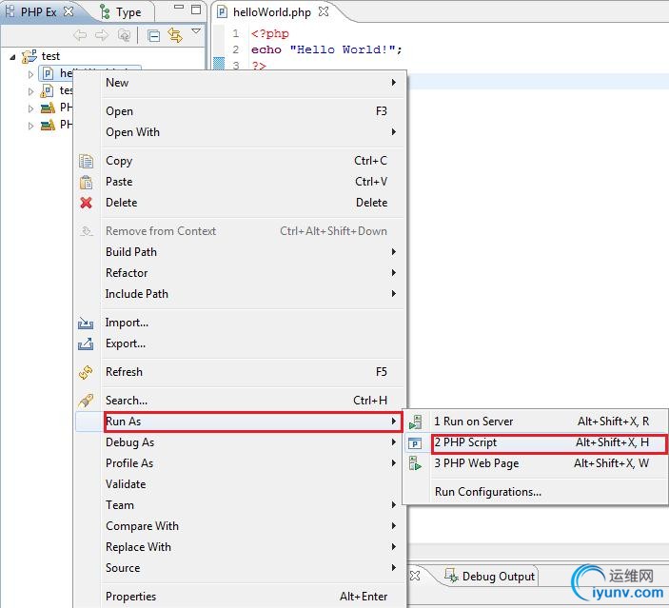The image size is (669, 608).
Task: Click the helloWorld PHP file icon in tree
Action: tap(48, 74)
